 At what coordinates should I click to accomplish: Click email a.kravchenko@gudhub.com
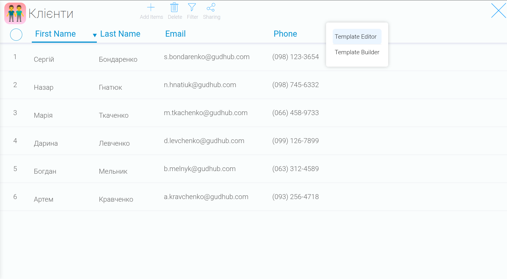206,197
